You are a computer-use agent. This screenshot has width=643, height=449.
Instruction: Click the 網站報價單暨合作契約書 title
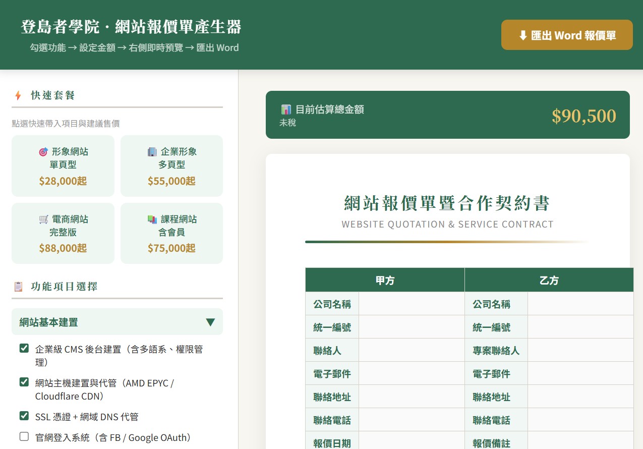[x=447, y=203]
